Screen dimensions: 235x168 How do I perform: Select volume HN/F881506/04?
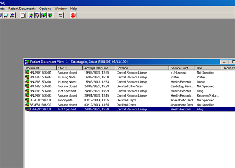point(40,82)
